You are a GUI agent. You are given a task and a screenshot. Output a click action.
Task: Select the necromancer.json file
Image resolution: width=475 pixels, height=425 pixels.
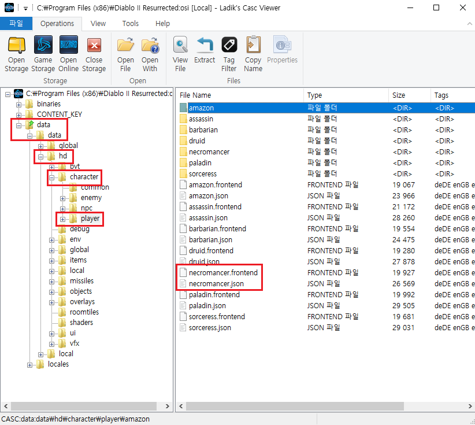216,284
